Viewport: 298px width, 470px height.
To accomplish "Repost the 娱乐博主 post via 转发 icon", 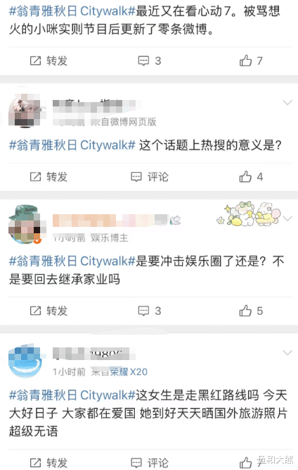I will [x=36, y=311].
